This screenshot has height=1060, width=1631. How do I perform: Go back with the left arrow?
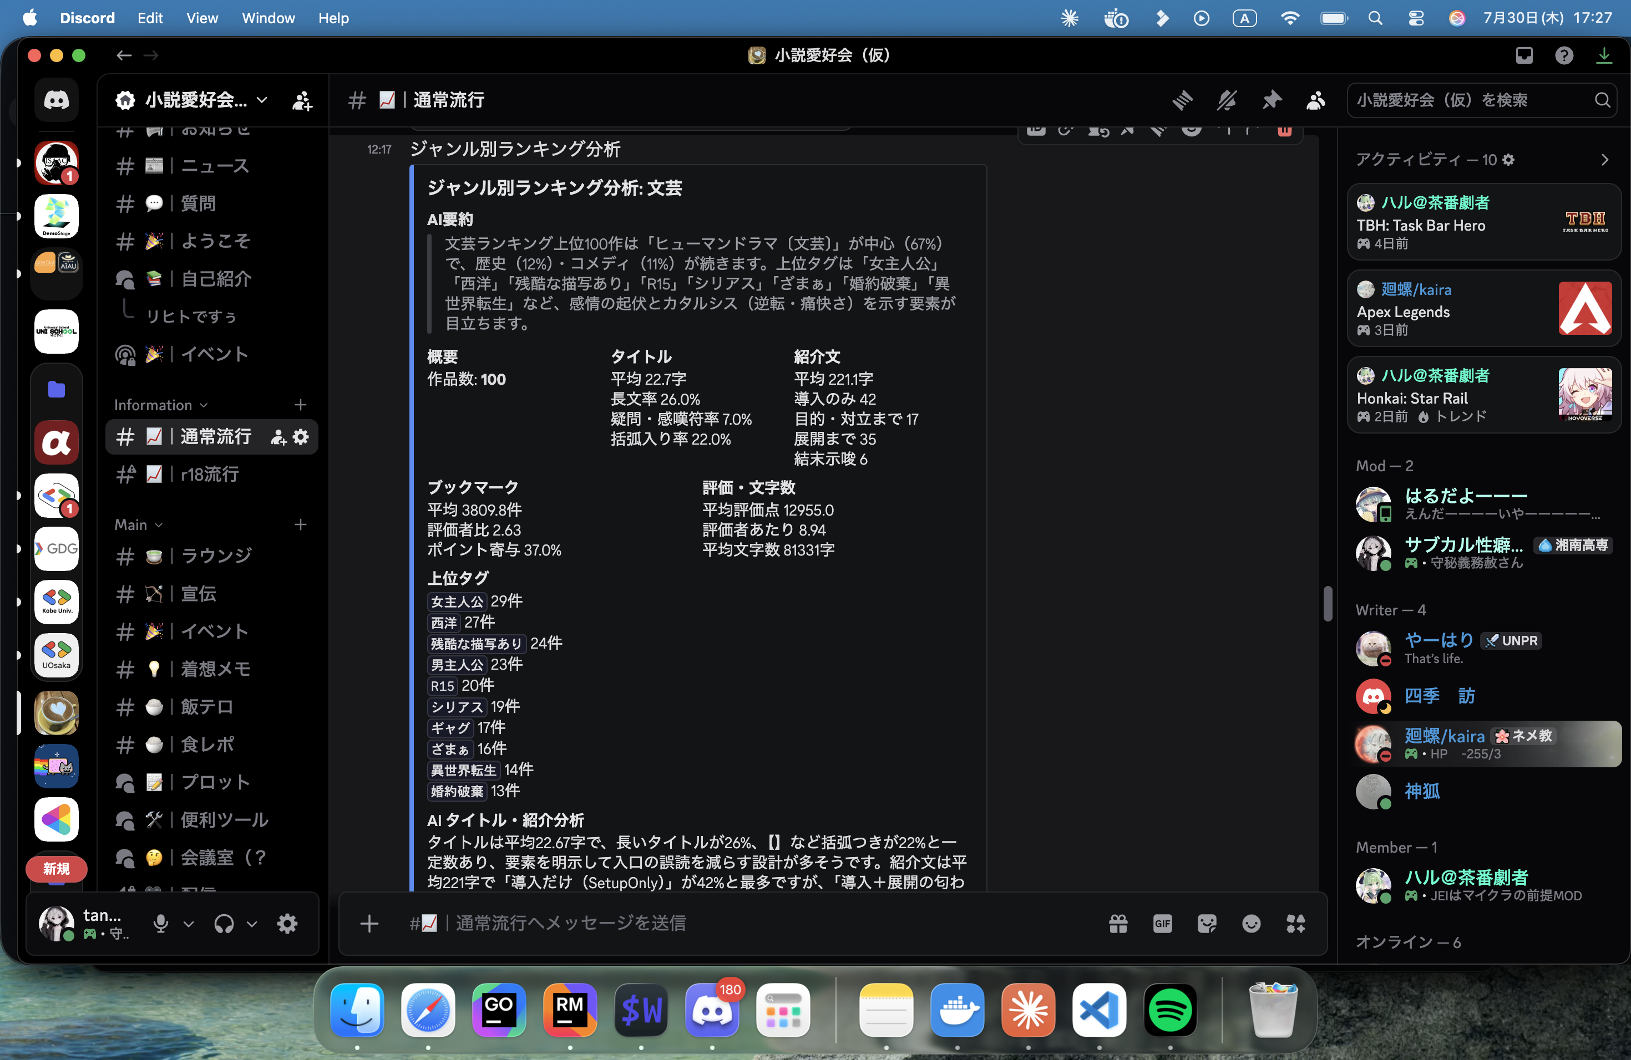[123, 55]
